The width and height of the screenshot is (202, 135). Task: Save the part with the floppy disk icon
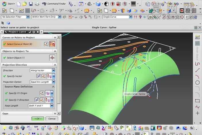[x=31, y=4]
